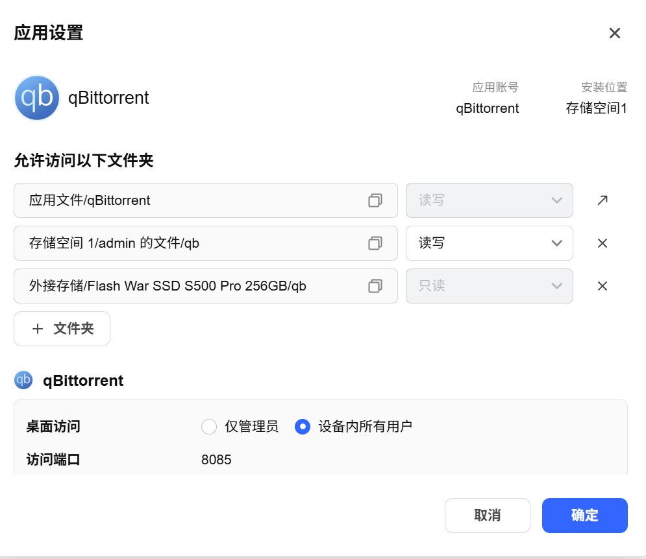Remove the 存储空间 1/admin 的文件/qb folder
The image size is (646, 559).
603,243
